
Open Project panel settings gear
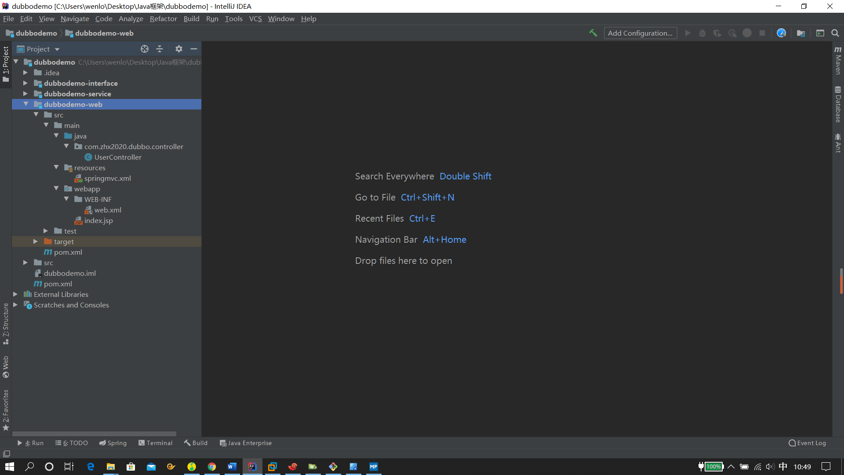[x=178, y=49]
